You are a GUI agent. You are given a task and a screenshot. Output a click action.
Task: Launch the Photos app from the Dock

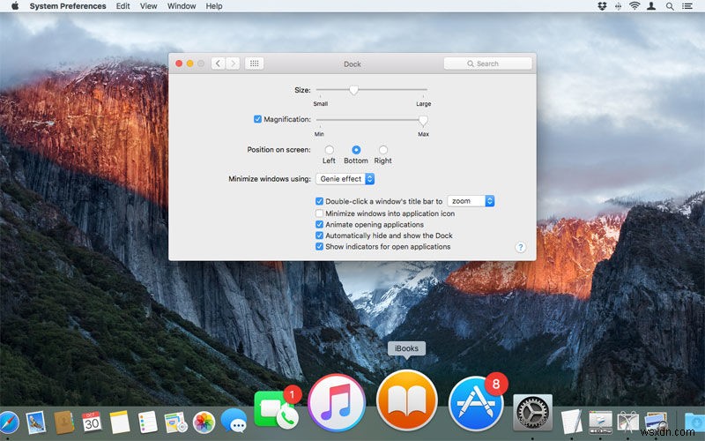204,422
